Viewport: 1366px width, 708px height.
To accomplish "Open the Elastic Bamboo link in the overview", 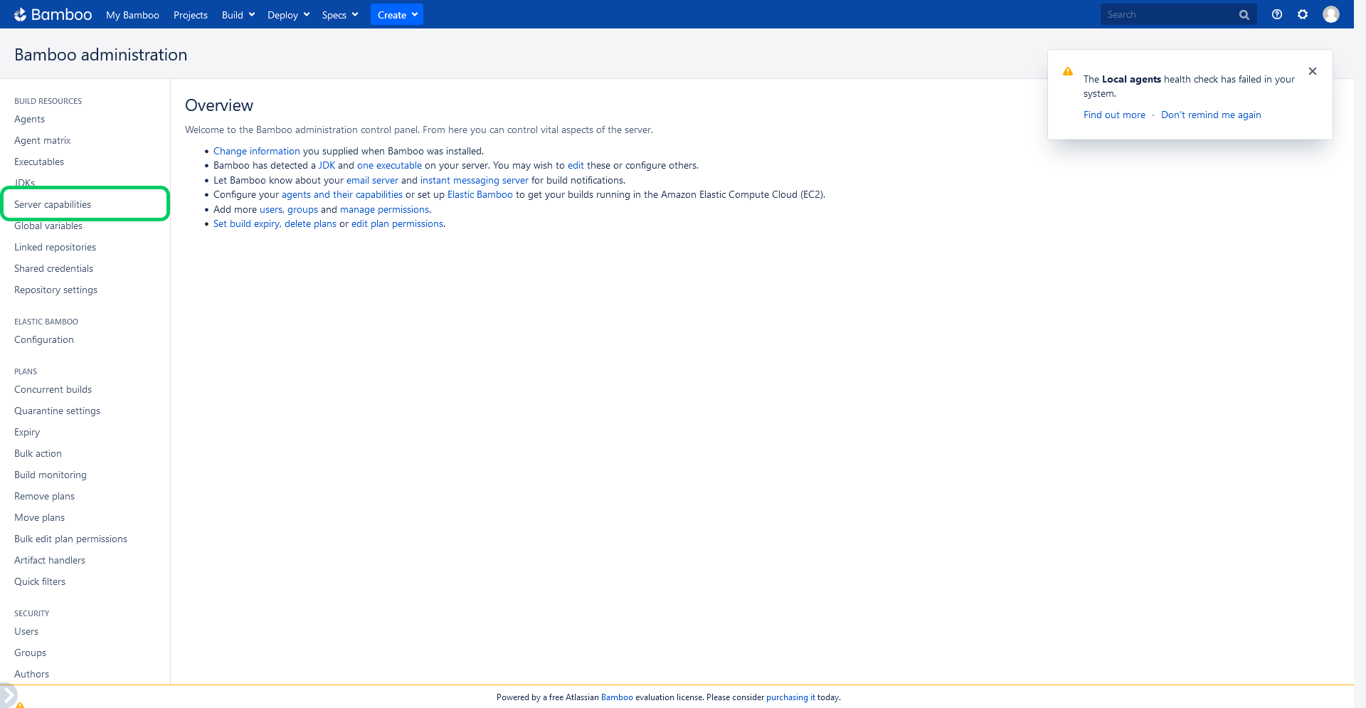I will click(480, 194).
